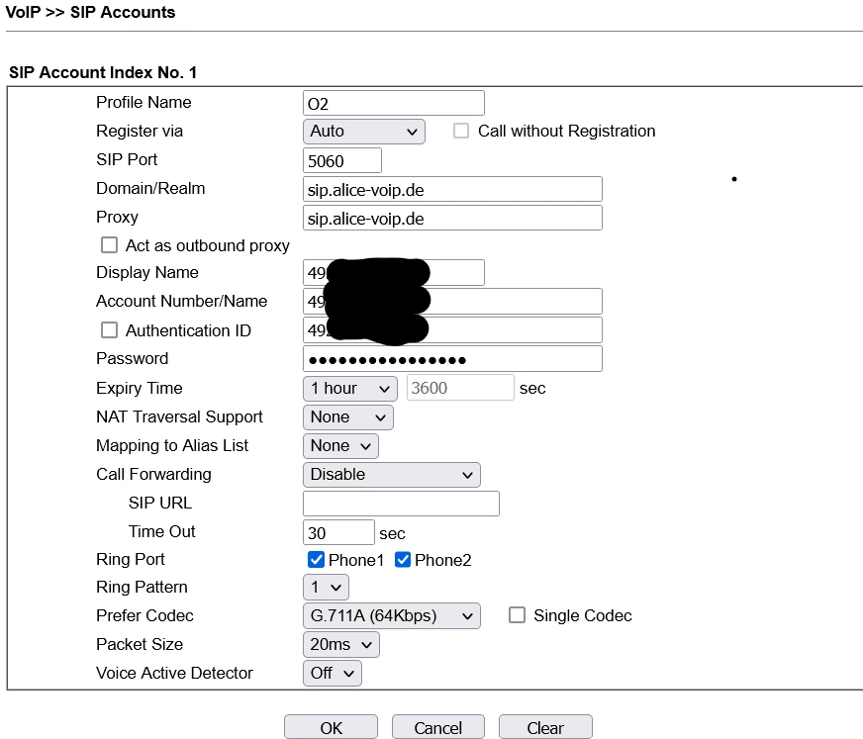The image size is (863, 739).
Task: Uncheck the Phone2 ring port
Action: point(403,560)
